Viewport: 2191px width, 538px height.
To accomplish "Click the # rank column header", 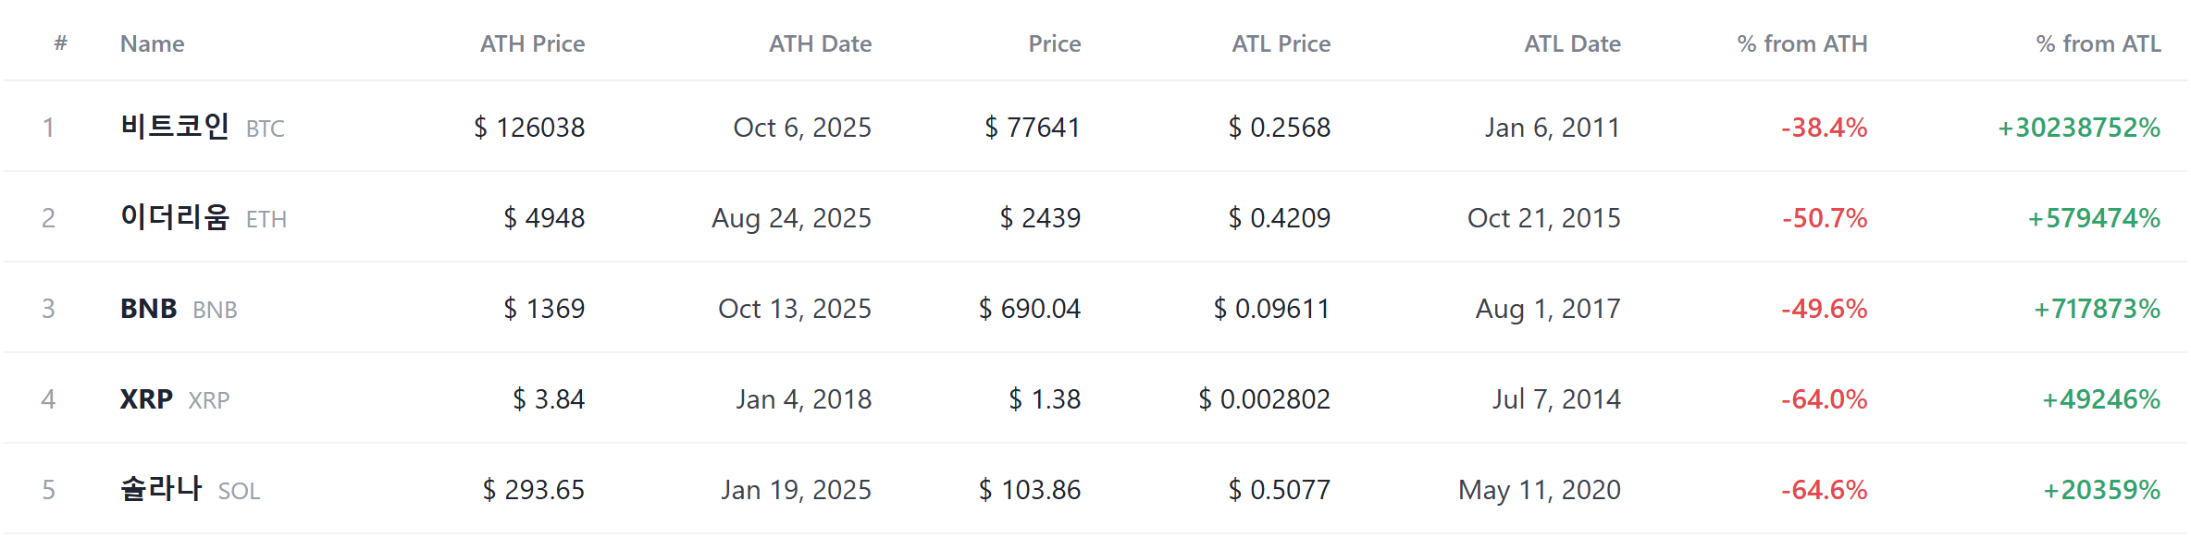I will coord(61,43).
